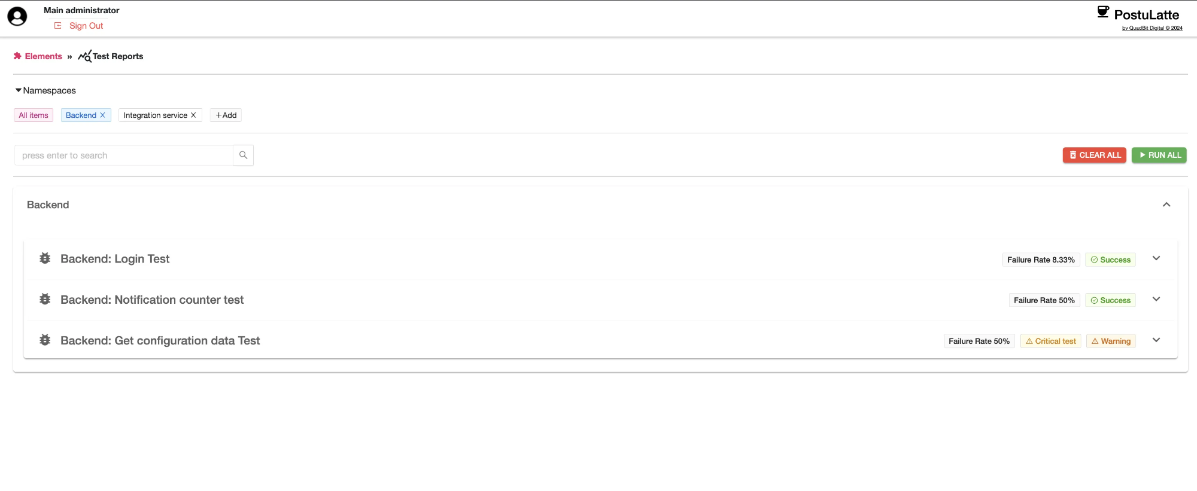Viewport: 1197px width, 491px height.
Task: Remove the Integration service namespace tag
Action: [x=193, y=115]
